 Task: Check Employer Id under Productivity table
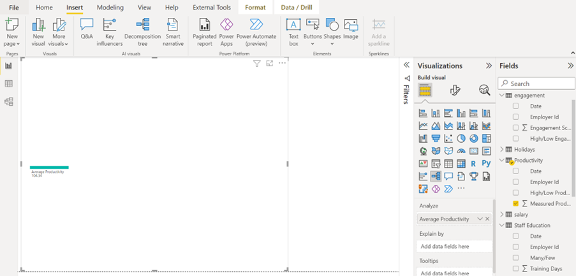[516, 182]
